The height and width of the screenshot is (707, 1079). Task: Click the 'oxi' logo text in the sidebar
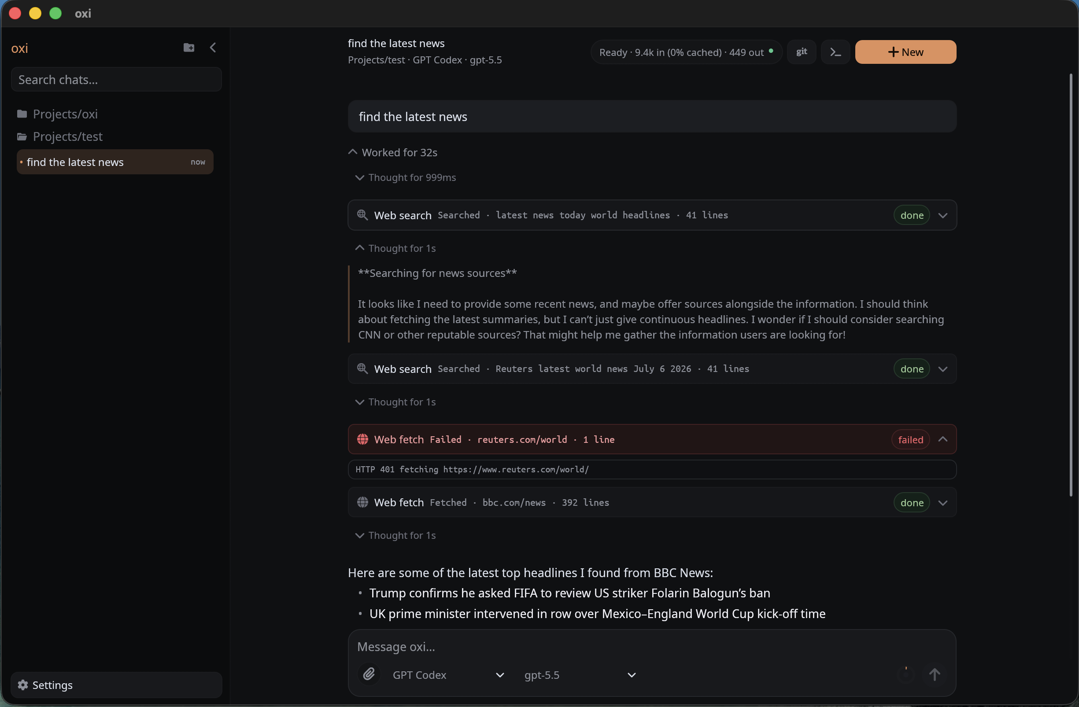pyautogui.click(x=19, y=48)
